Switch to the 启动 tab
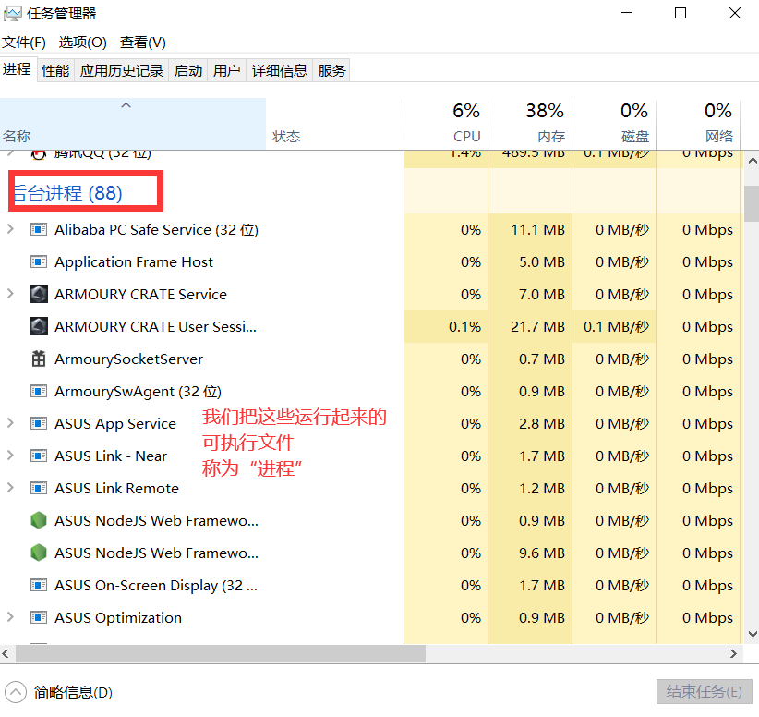The height and width of the screenshot is (717, 759). [187, 71]
